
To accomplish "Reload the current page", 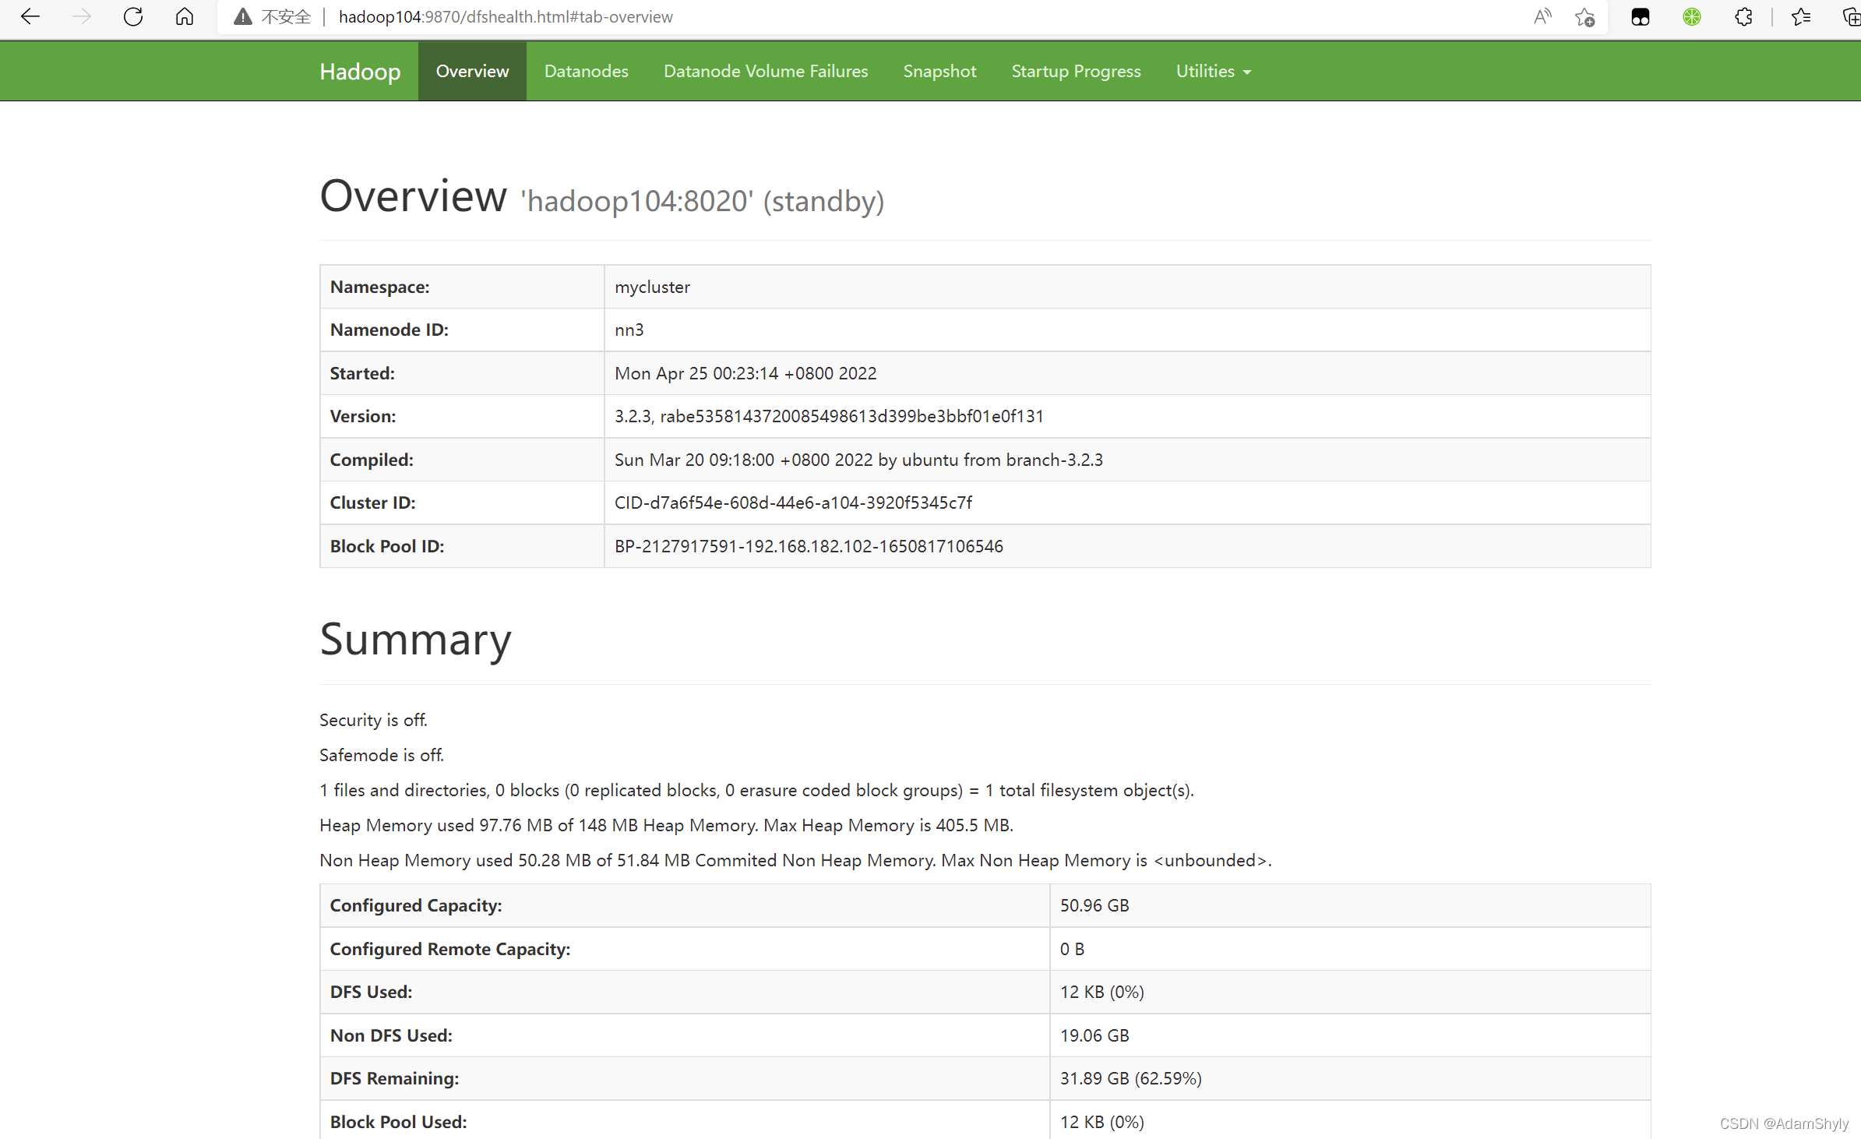I will 133,16.
